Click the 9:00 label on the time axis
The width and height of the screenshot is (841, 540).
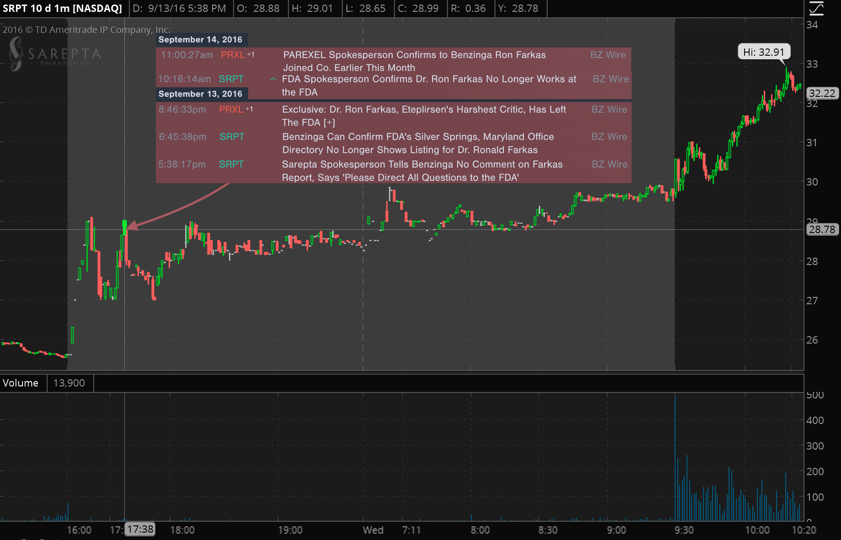(x=617, y=530)
